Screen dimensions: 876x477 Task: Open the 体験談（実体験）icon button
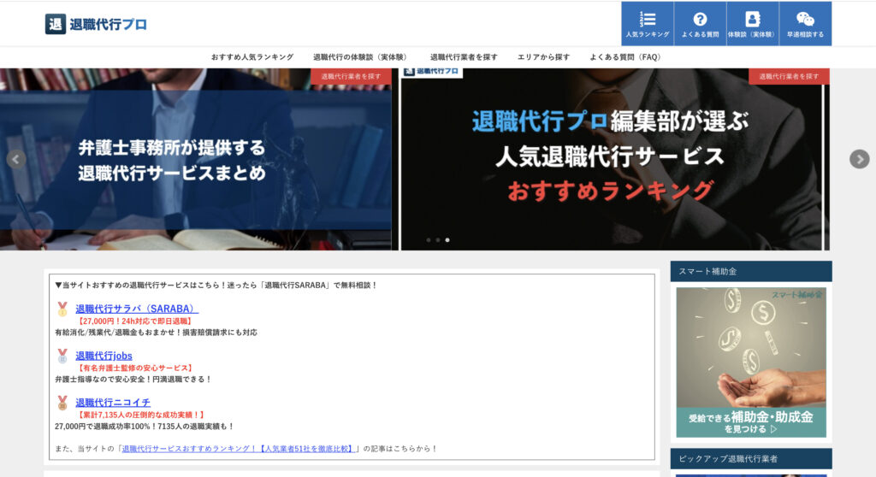[x=752, y=24]
